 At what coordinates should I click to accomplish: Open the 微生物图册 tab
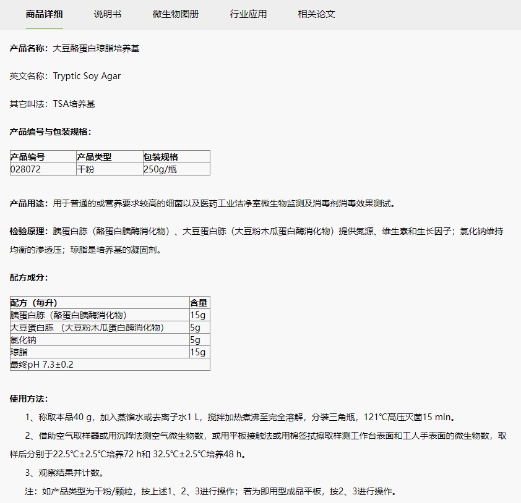(x=176, y=14)
